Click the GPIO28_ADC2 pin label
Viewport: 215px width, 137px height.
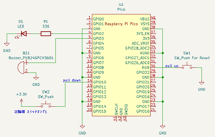137,48
